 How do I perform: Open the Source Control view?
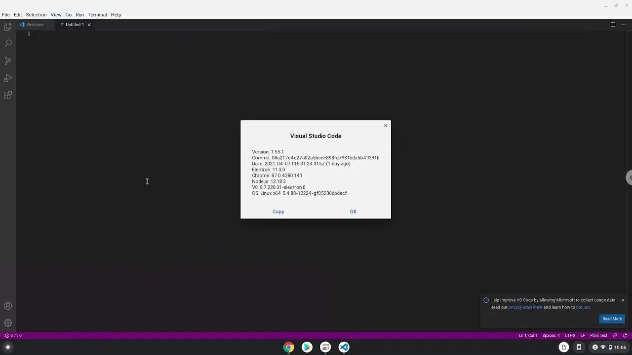[7, 60]
